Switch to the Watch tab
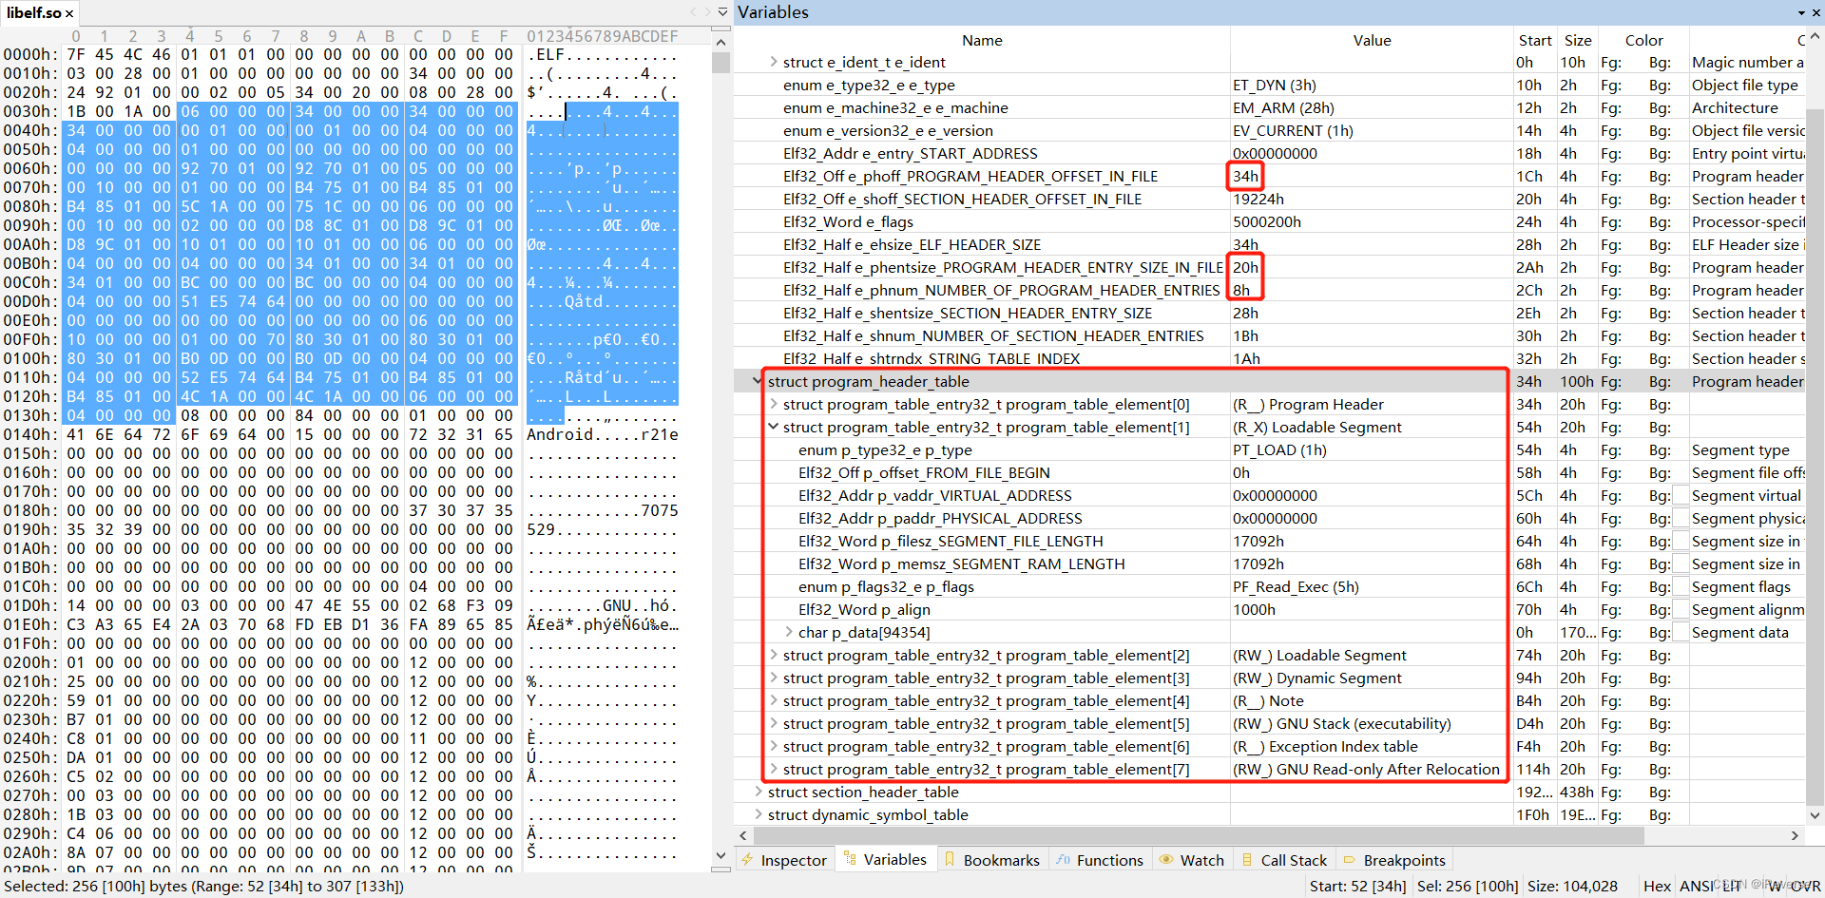The image size is (1825, 898). point(1192,860)
